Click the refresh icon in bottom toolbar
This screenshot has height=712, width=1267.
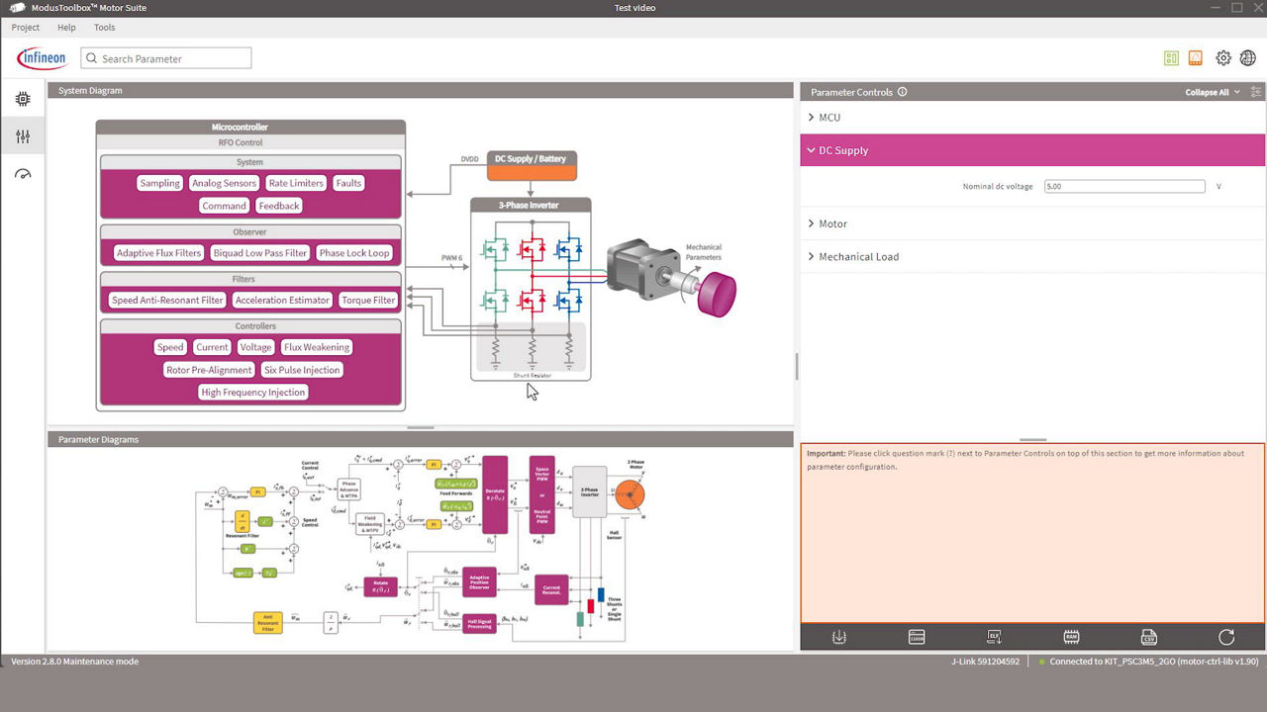point(1225,638)
